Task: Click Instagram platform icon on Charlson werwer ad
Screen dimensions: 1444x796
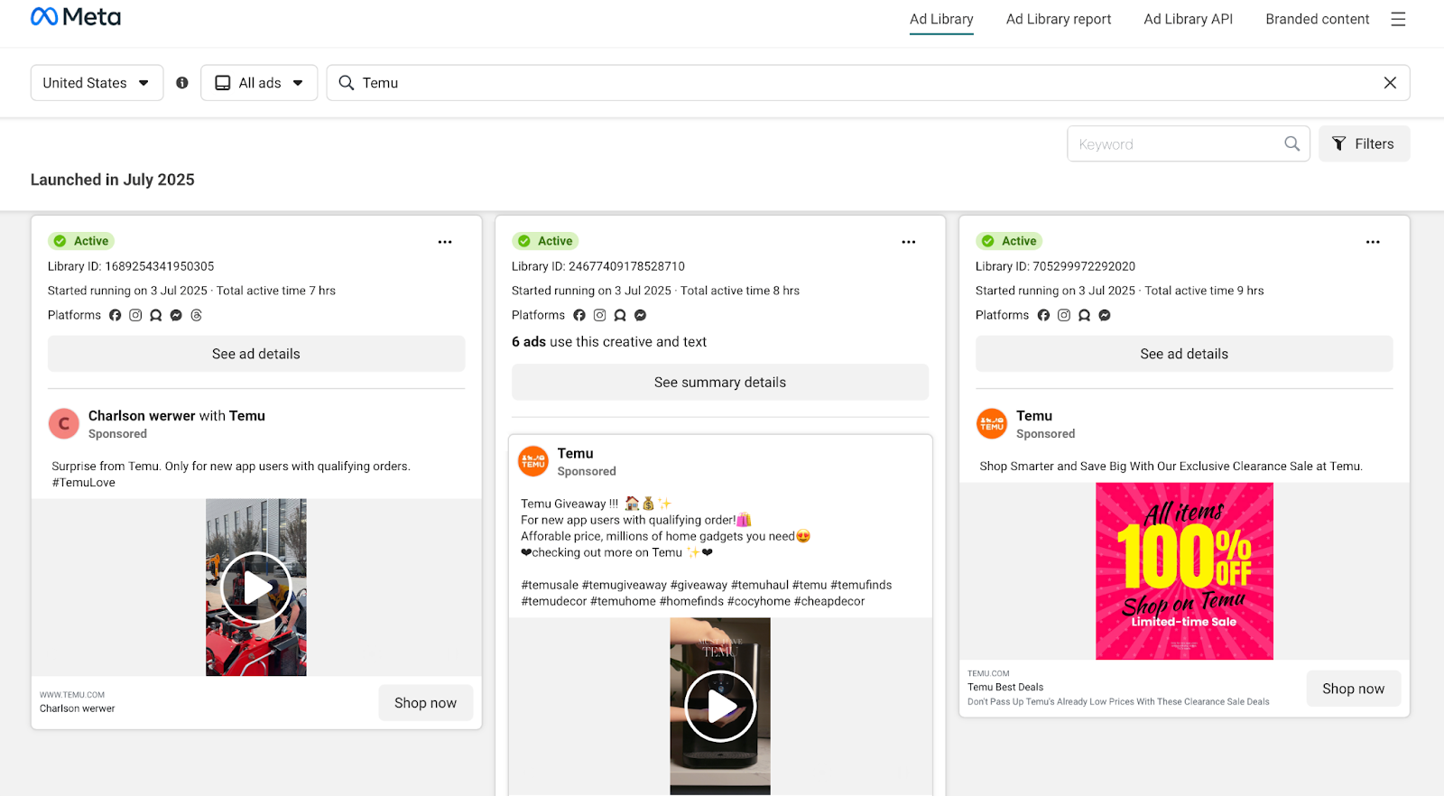Action: click(x=135, y=315)
